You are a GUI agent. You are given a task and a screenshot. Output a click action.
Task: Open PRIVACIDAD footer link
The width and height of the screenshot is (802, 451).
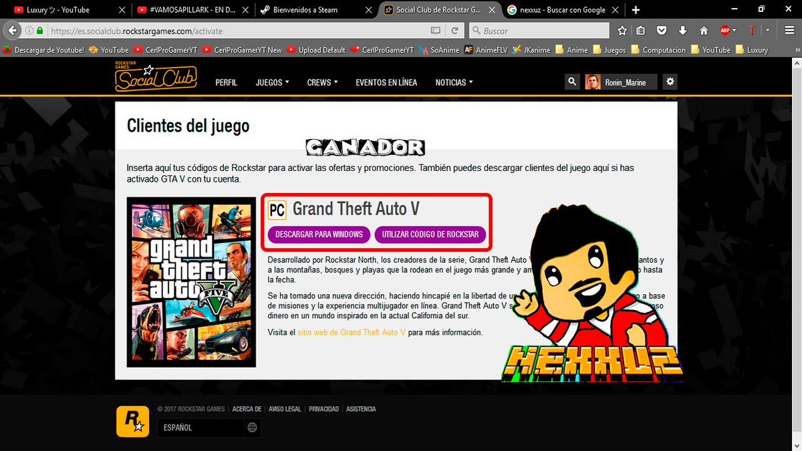tap(323, 409)
